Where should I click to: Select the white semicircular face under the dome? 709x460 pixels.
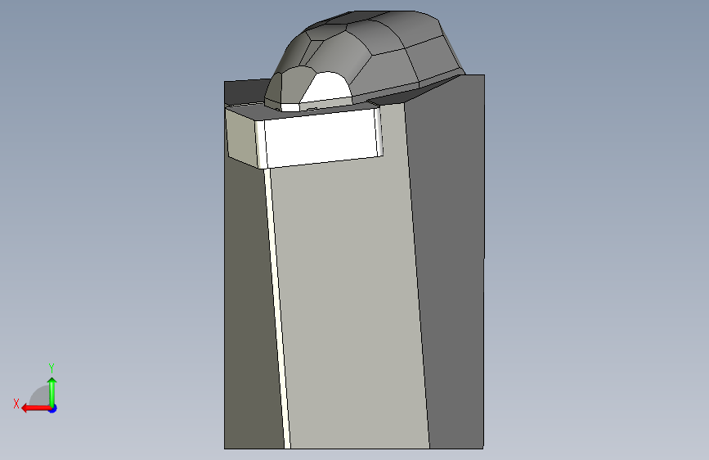point(327,86)
